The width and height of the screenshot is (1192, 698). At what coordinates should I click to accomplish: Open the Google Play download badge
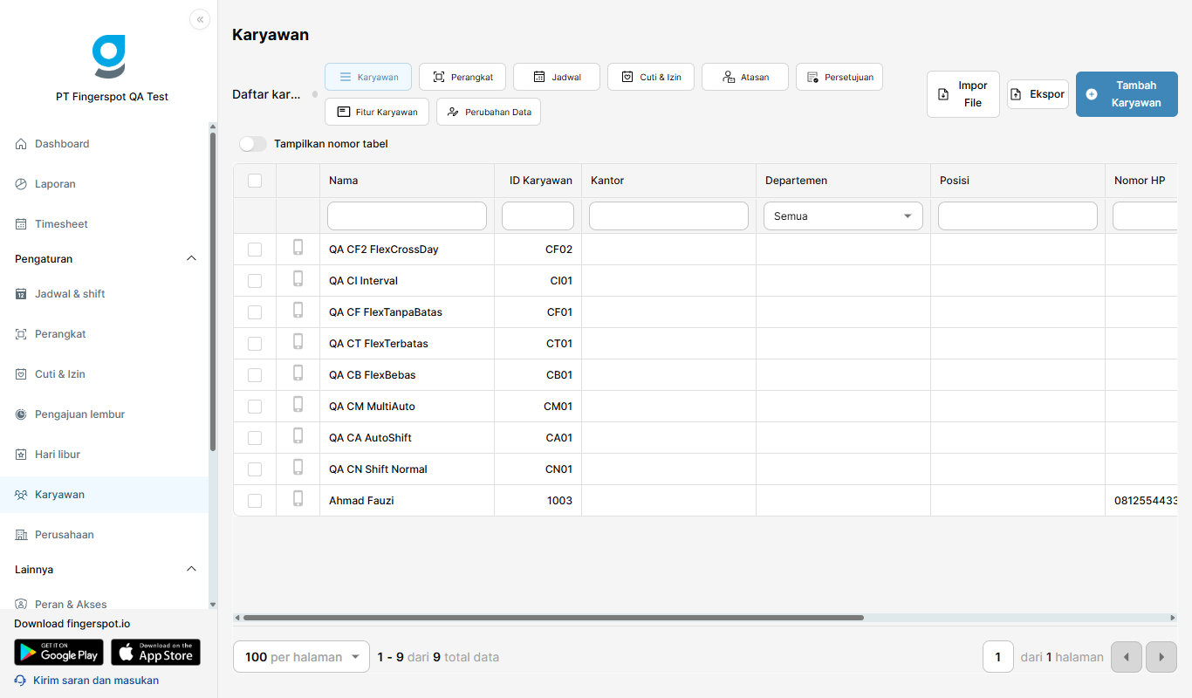(58, 653)
